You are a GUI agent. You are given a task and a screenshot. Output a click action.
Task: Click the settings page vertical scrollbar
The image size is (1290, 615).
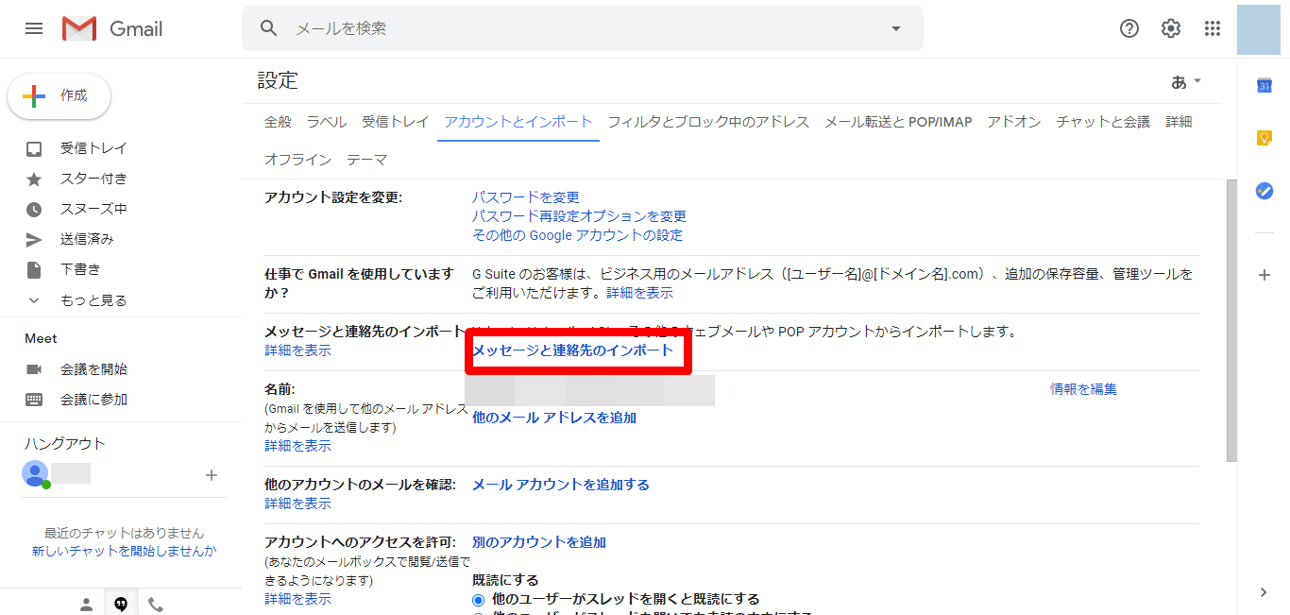coord(1231,321)
